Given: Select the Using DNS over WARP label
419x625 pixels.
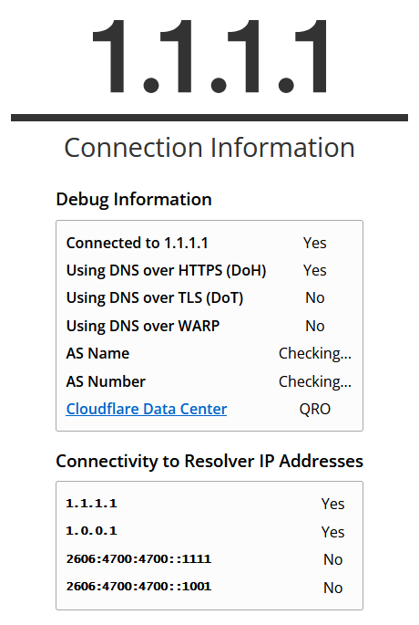Looking at the screenshot, I should [143, 326].
